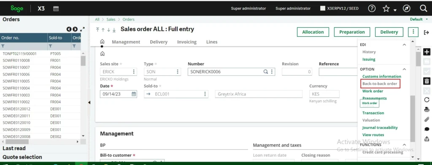The height and width of the screenshot is (165, 432).
Task: Go to previous record arrow
Action: pos(103,30)
